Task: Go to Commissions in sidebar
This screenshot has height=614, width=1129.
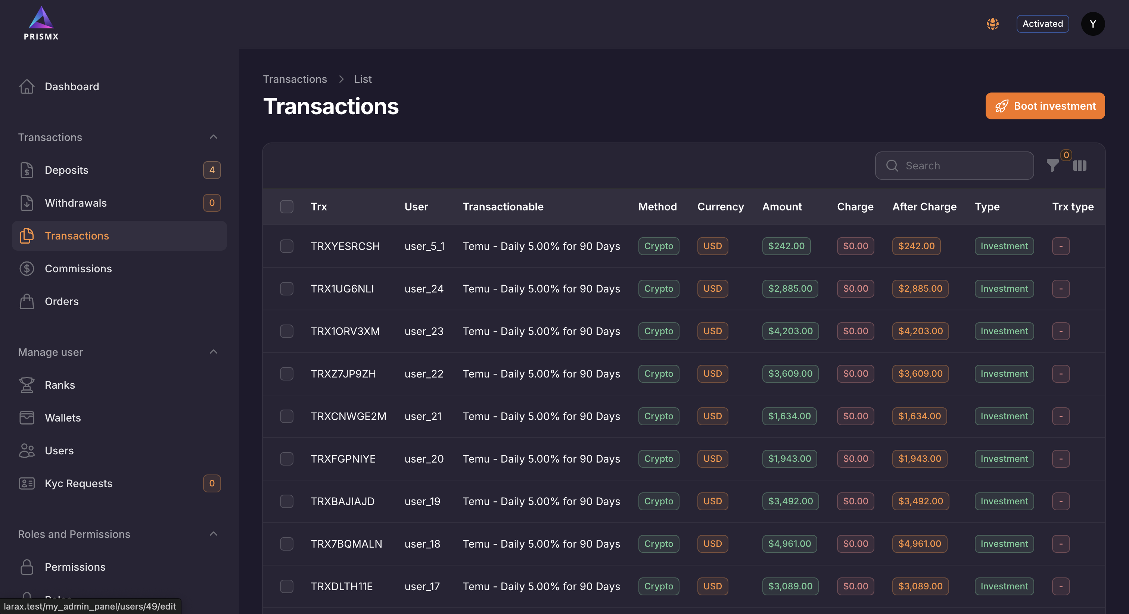Action: (78, 269)
